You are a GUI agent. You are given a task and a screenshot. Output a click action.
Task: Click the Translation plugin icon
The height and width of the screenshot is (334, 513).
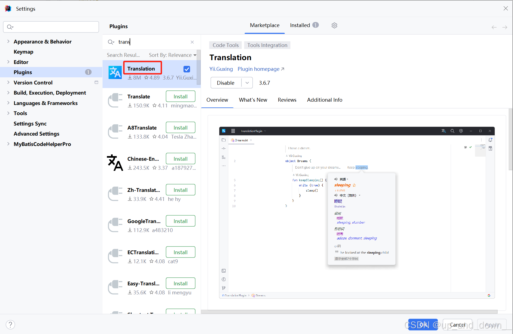115,72
